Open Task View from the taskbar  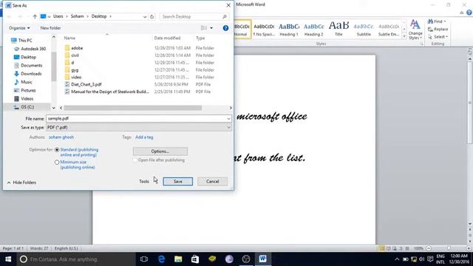pos(144,259)
